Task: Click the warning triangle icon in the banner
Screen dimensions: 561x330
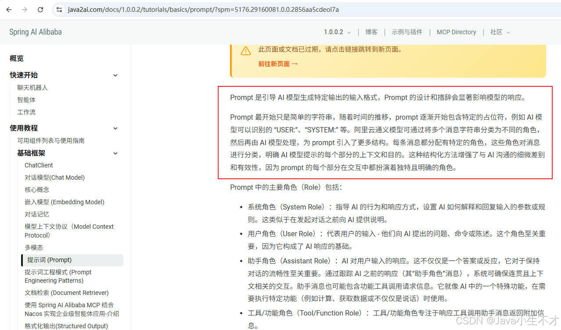Action: click(x=245, y=50)
